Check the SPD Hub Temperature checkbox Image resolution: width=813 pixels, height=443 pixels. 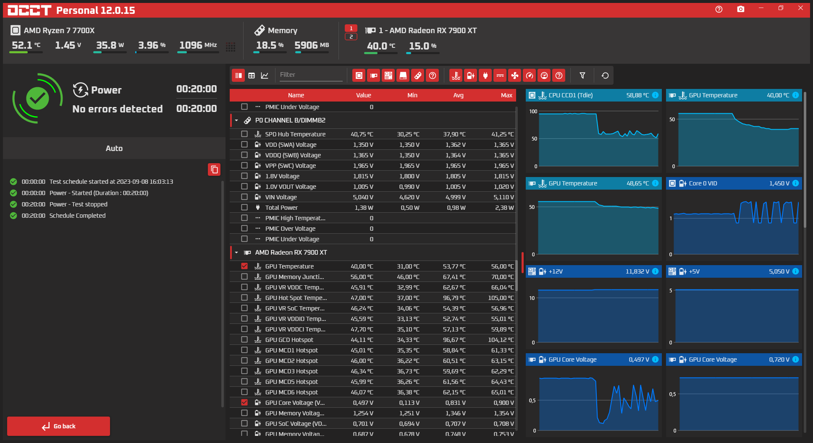coord(244,134)
